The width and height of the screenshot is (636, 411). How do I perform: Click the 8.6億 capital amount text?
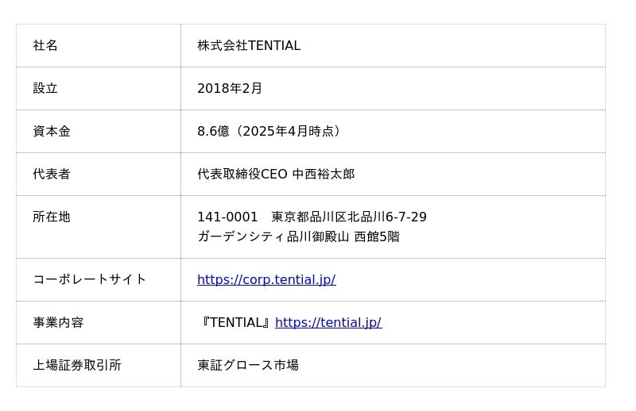(x=213, y=132)
